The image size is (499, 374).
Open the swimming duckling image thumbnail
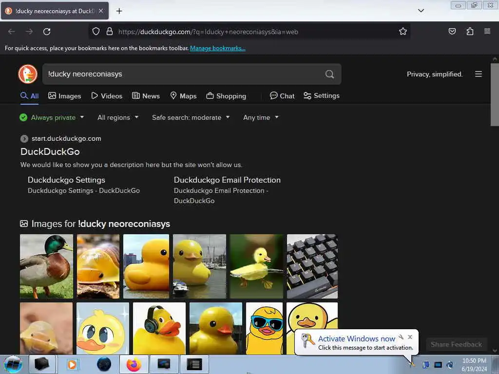point(256,266)
